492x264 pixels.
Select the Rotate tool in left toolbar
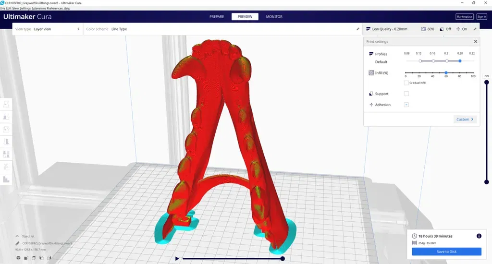(x=6, y=129)
